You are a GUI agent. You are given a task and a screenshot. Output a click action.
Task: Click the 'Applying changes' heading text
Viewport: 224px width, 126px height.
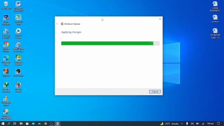(71, 32)
